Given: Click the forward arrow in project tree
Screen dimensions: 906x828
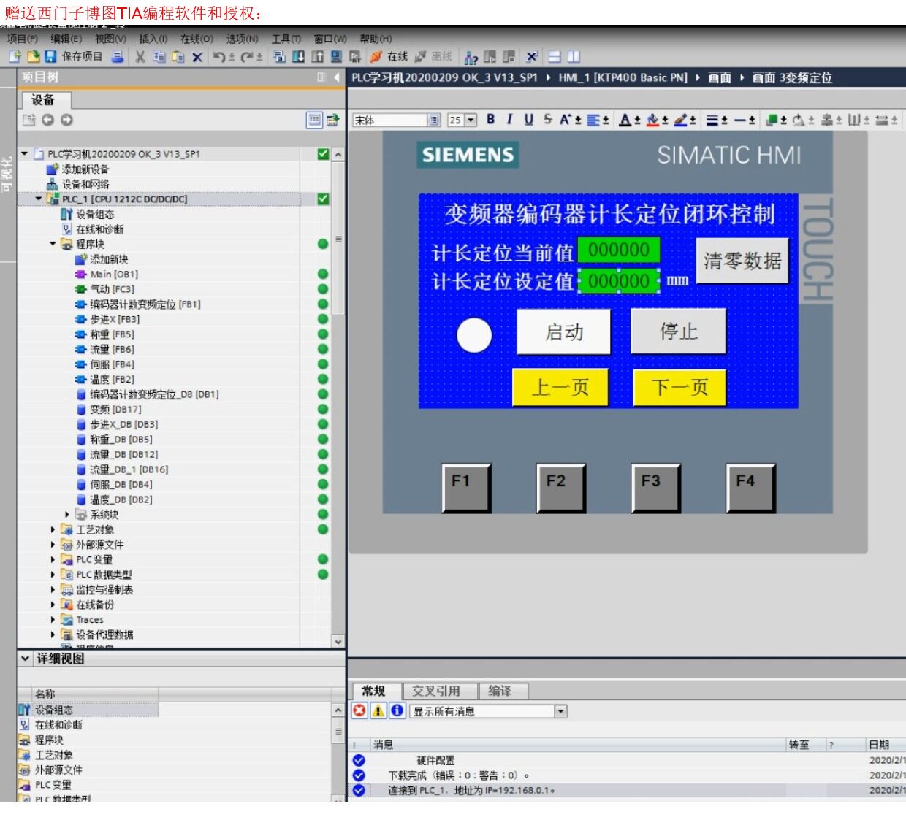Looking at the screenshot, I should click(66, 120).
